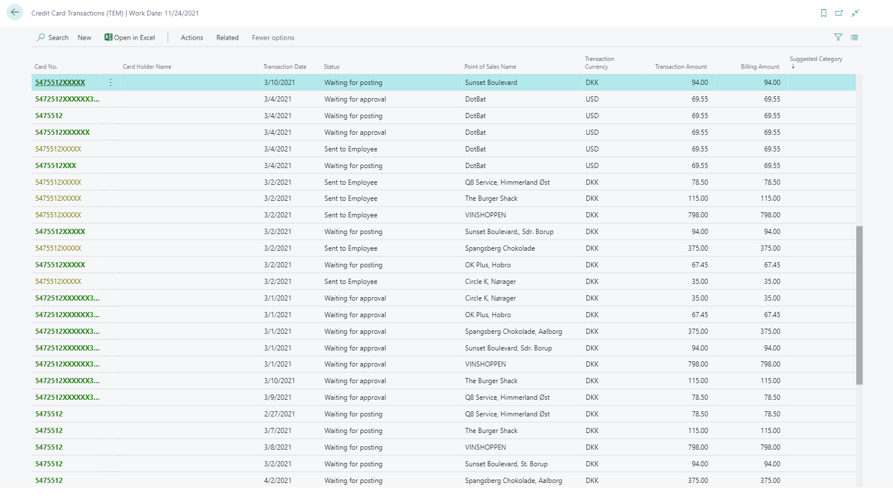Open the Transaction Currency column header
The image size is (893, 499).
[599, 63]
